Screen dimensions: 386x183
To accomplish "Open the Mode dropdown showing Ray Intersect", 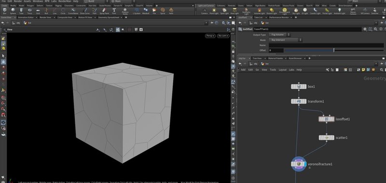I will point(285,40).
